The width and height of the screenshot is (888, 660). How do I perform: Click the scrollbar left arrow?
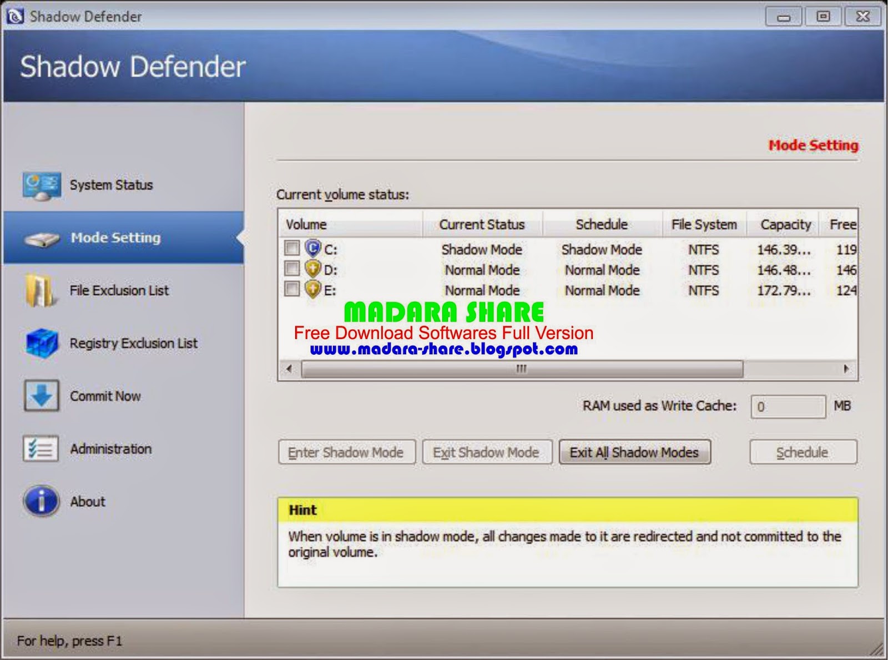coord(289,369)
